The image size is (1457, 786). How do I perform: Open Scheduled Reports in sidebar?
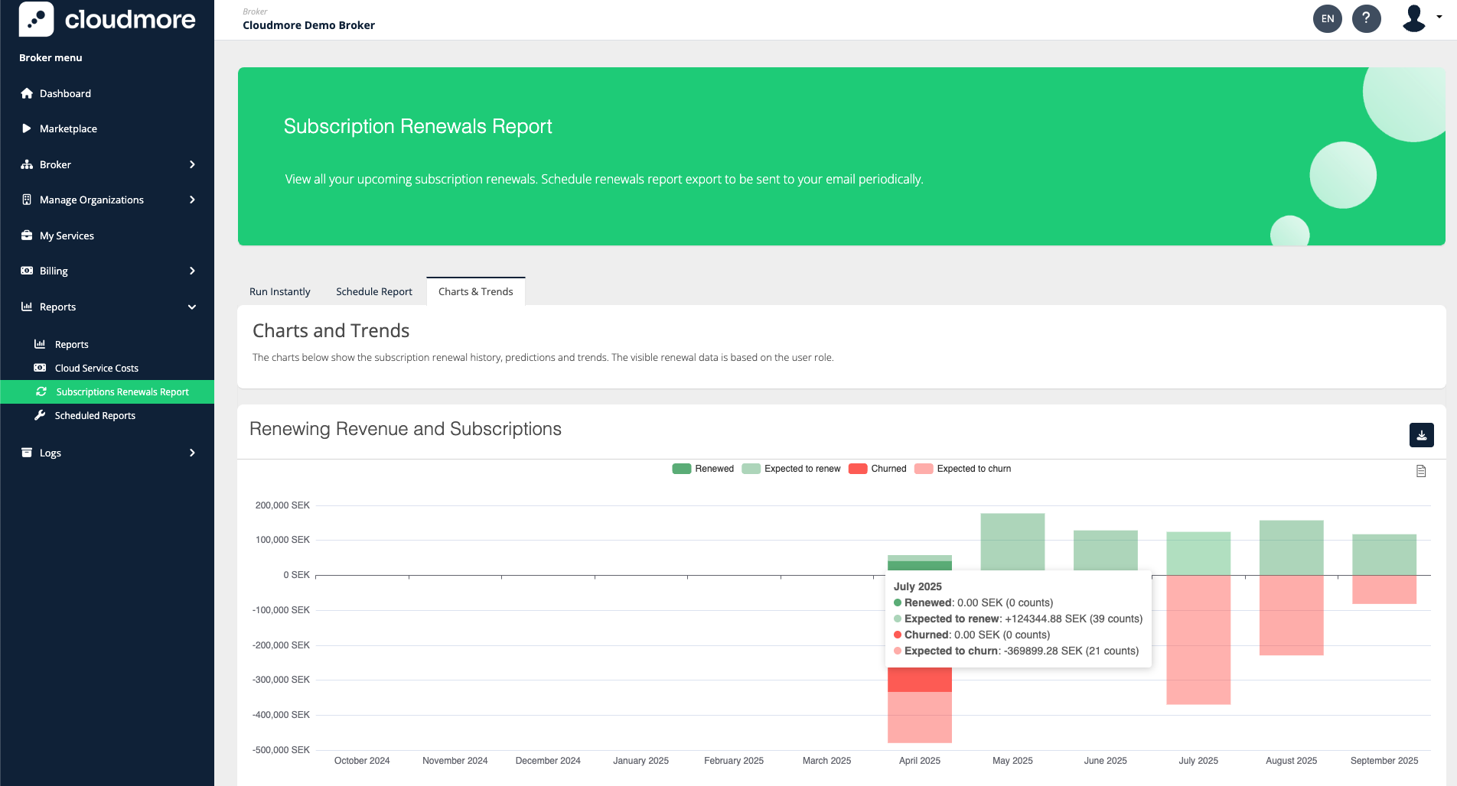tap(95, 415)
